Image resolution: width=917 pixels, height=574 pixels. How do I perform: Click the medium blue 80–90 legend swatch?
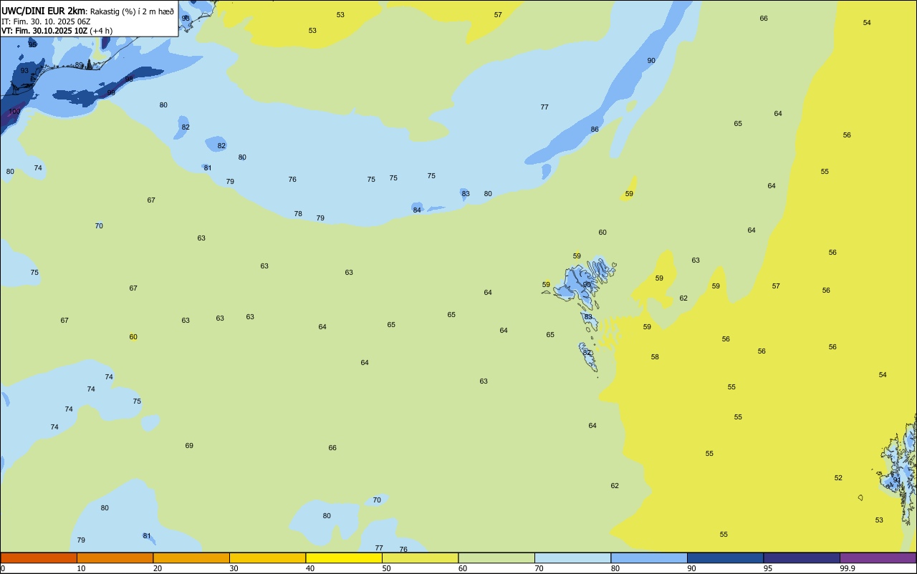649,558
